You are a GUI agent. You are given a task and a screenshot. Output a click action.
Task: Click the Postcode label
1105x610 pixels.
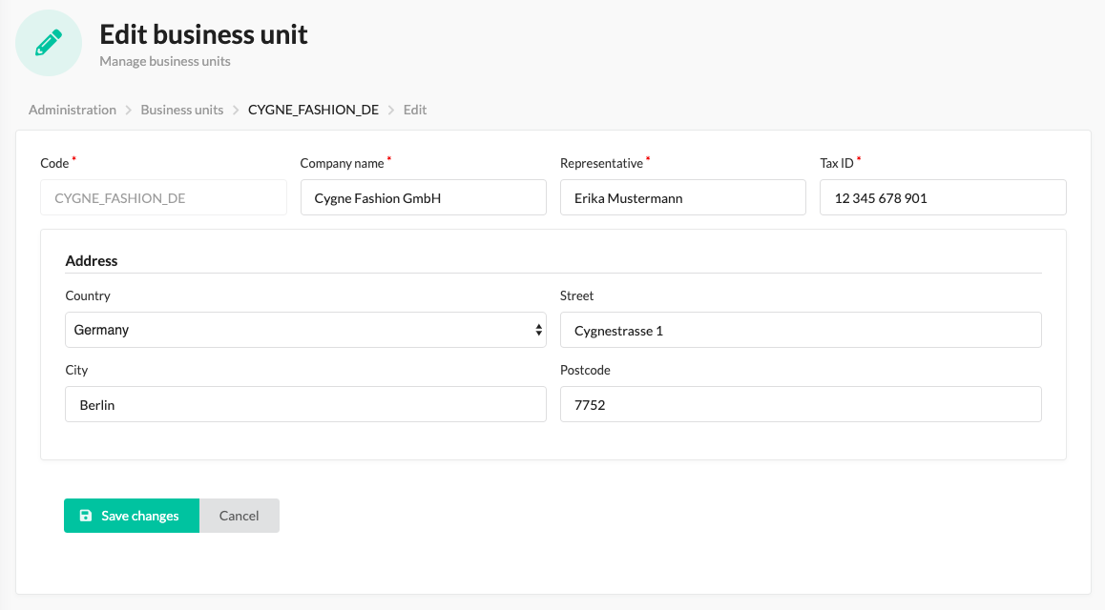(x=585, y=370)
